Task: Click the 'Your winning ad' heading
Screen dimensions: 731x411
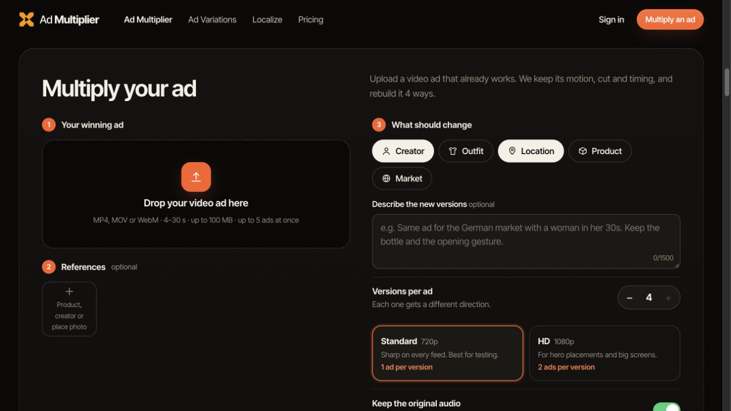Action: (92, 125)
